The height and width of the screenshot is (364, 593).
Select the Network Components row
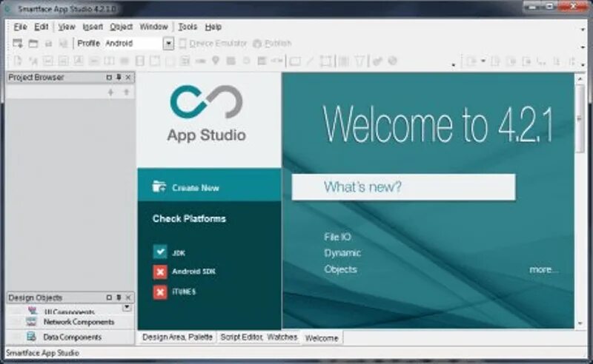click(70, 322)
